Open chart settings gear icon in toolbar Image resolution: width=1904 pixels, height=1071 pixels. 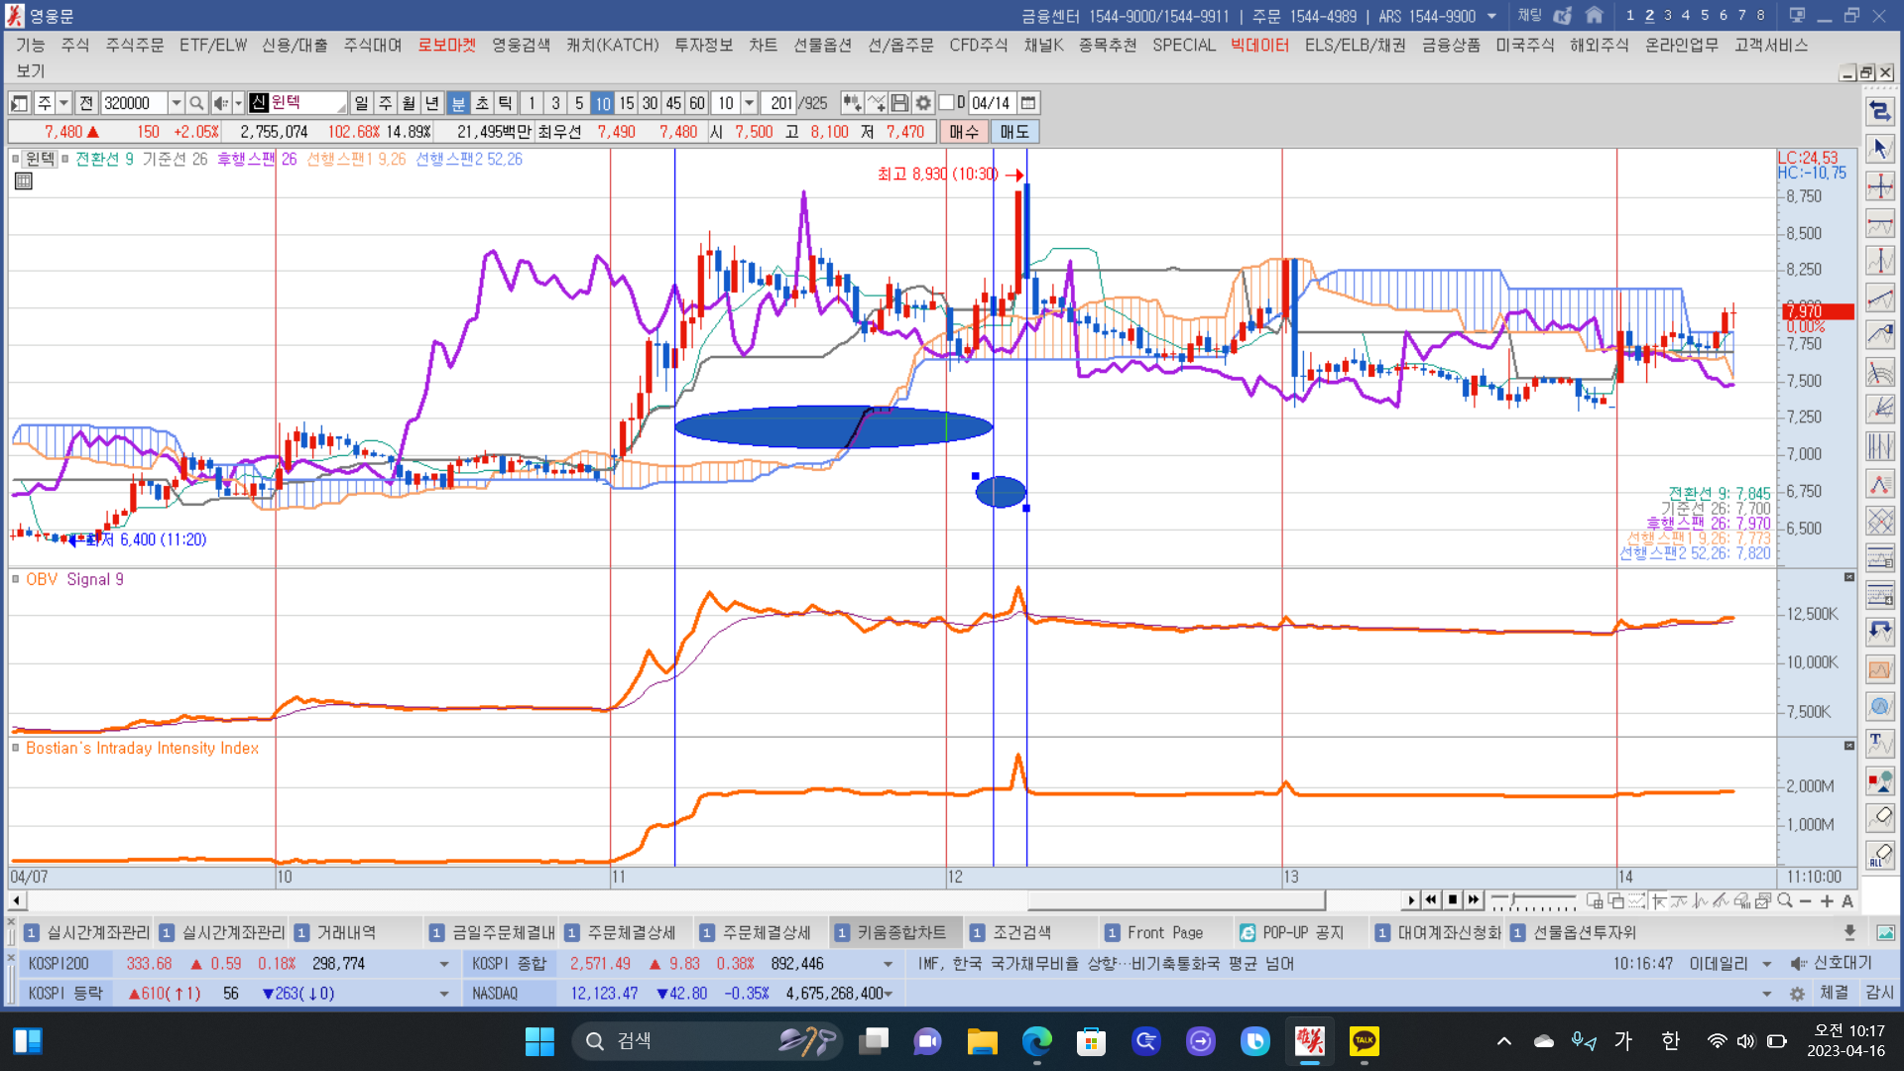923,103
